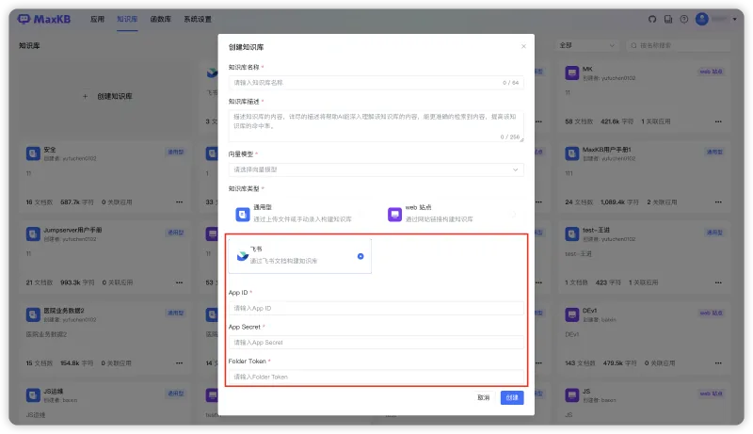Image resolution: width=753 pixels, height=434 pixels.
Task: Click into the App ID field
Action: pyautogui.click(x=376, y=308)
